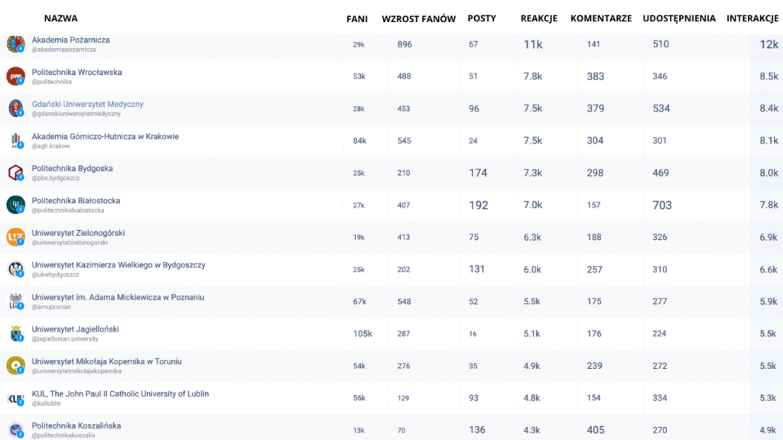Click the @akademiapozarnicza handle
This screenshot has height=440, width=783.
[64, 50]
